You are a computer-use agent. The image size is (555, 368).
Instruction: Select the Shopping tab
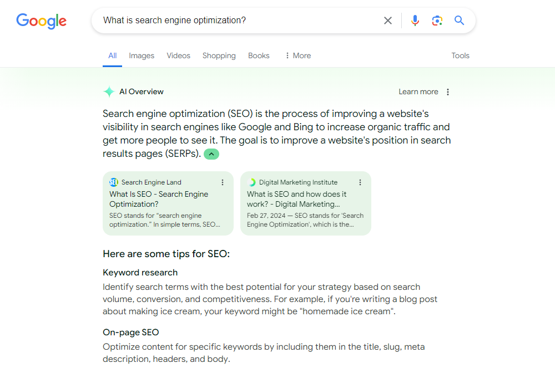click(x=219, y=55)
